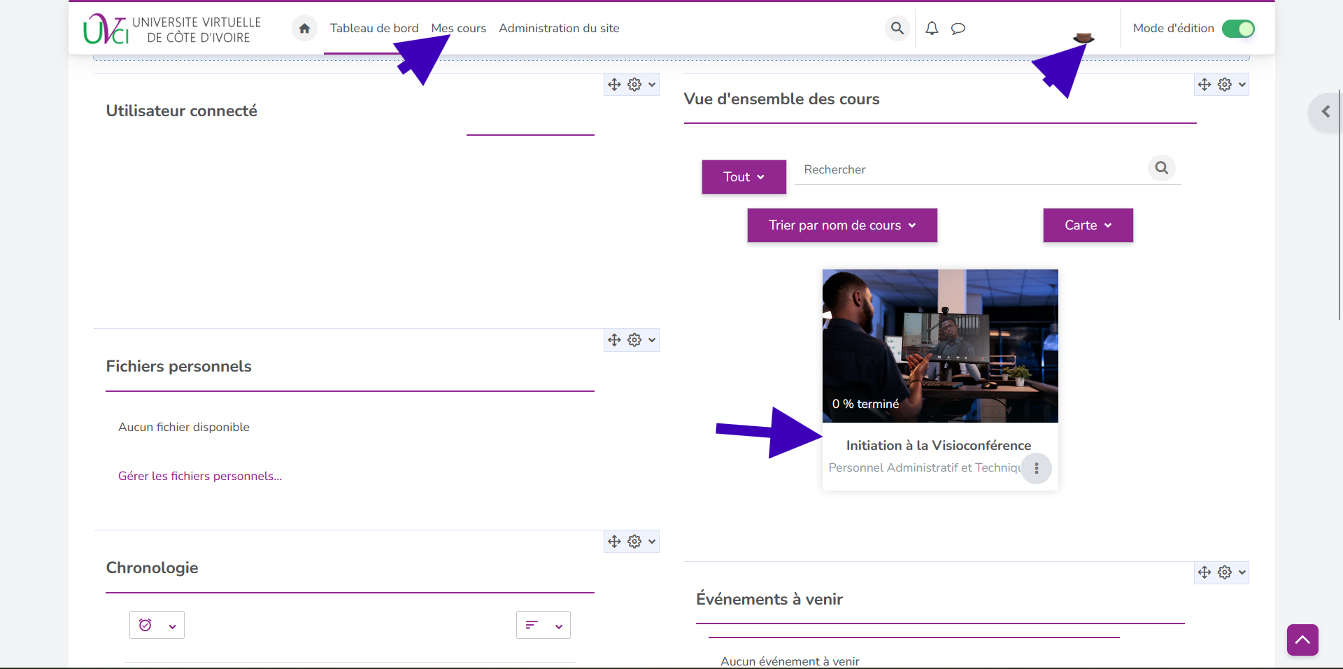Image resolution: width=1343 pixels, height=669 pixels.
Task: Open the notifications bell
Action: tap(932, 28)
